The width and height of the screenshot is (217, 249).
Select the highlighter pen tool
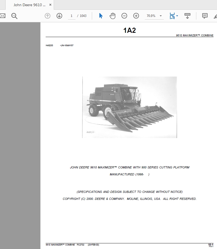[215, 16]
